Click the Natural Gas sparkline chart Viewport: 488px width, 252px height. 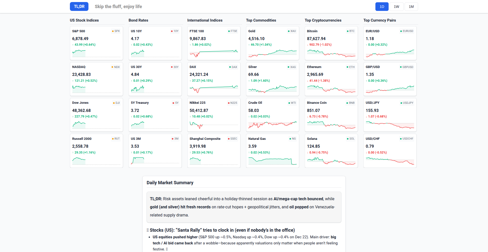(272, 161)
